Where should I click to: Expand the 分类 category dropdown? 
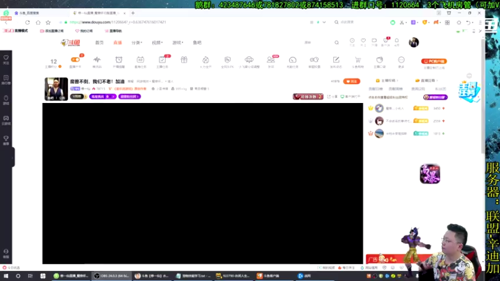pos(137,42)
